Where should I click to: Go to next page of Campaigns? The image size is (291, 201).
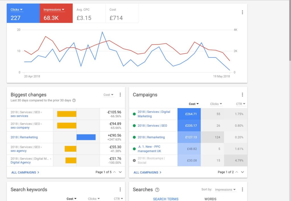(242, 172)
